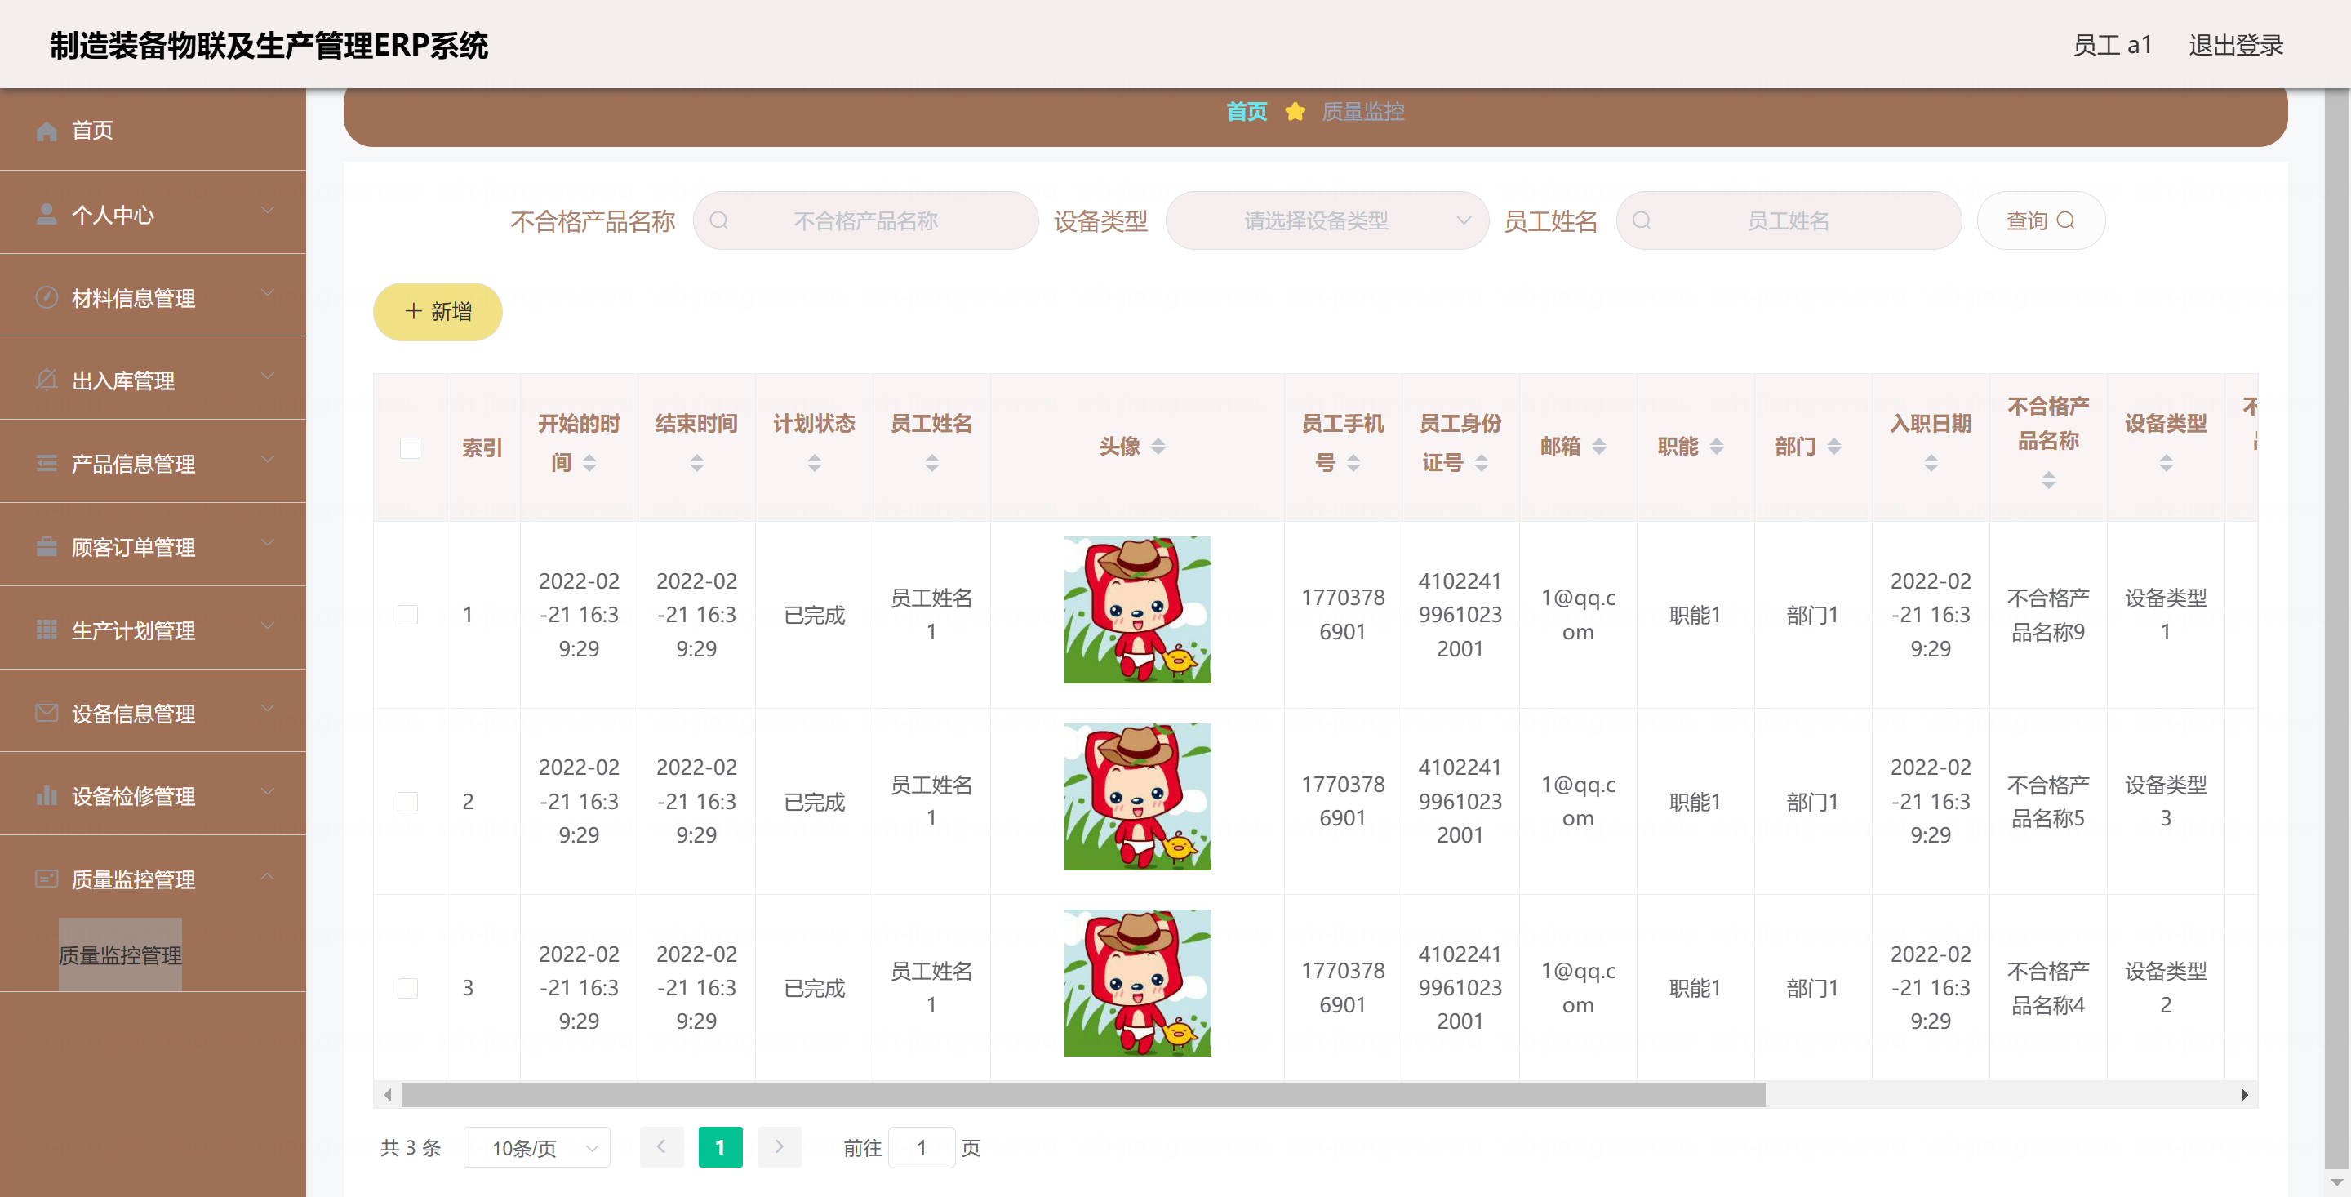Open avatar thumbnail in row with 不合格产品名称4

point(1137,982)
